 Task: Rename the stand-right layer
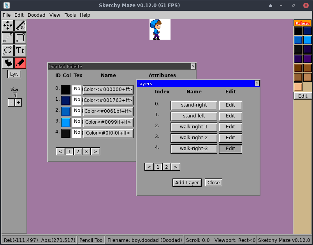click(193, 105)
